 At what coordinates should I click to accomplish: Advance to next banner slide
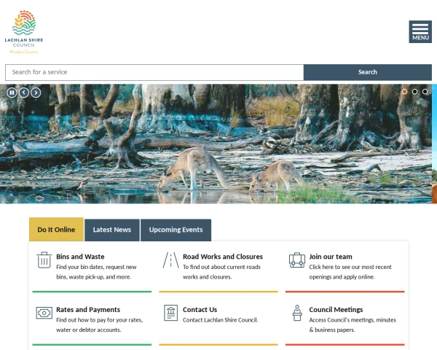tap(36, 93)
